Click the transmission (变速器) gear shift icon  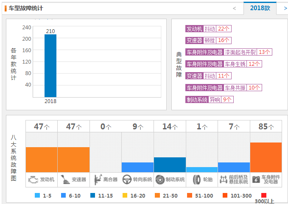(65, 179)
